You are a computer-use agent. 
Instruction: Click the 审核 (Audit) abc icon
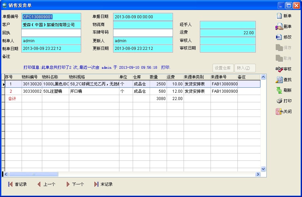click(x=279, y=69)
